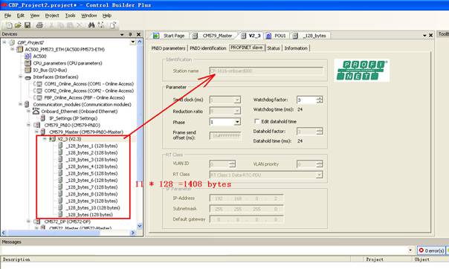The height and width of the screenshot is (269, 449).
Task: Click the binoculars Find icon
Action: pyautogui.click(x=91, y=25)
